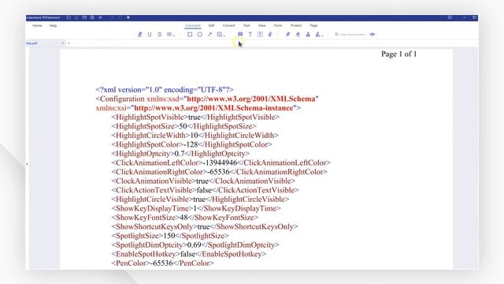
Task: Switch to the Edit tab
Action: (211, 25)
